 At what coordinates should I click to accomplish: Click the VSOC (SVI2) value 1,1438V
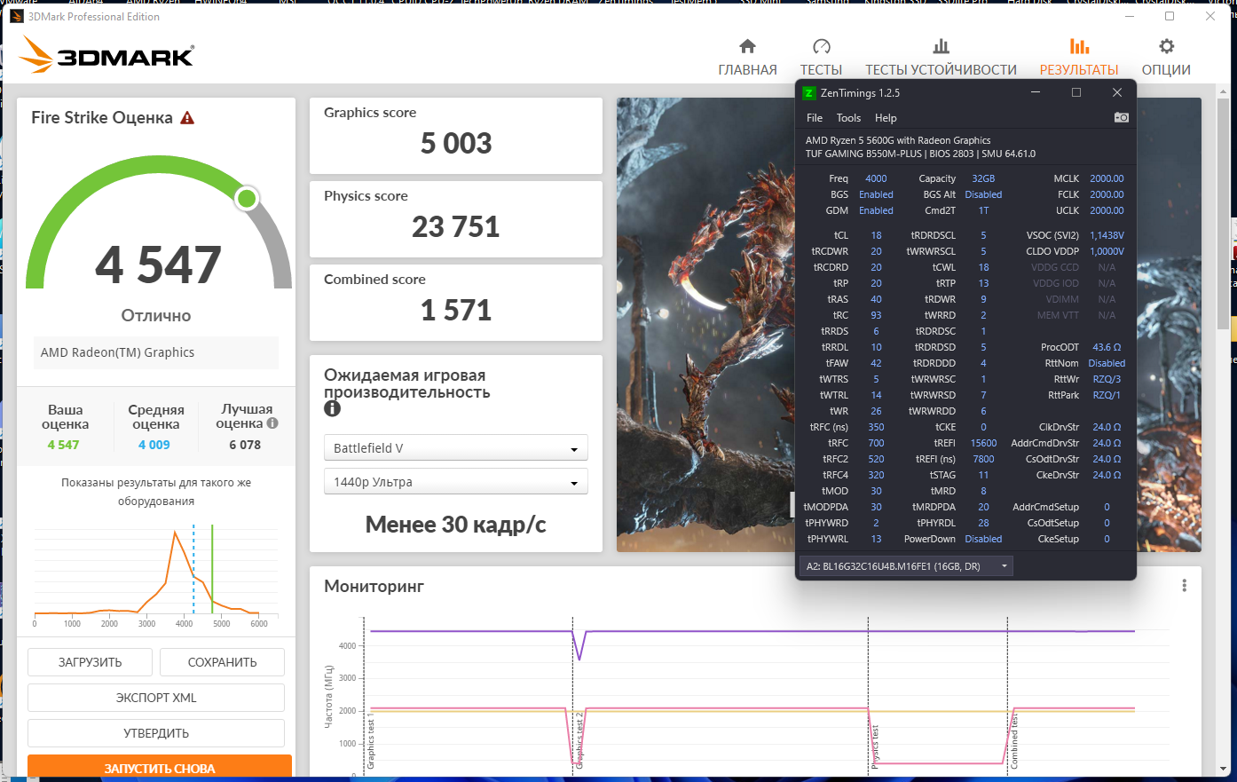tap(1107, 235)
